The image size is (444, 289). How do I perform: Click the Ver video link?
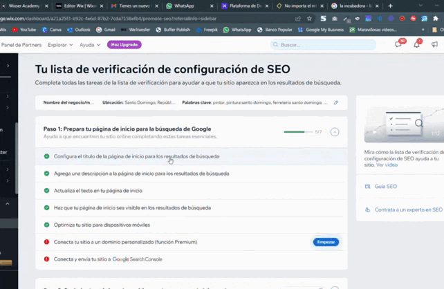tap(387, 165)
